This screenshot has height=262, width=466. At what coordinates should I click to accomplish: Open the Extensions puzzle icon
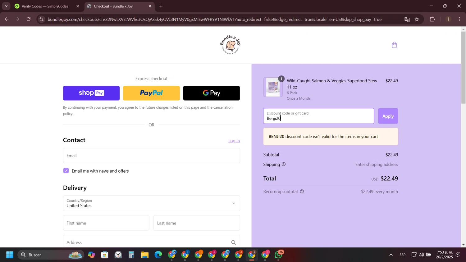pyautogui.click(x=432, y=19)
